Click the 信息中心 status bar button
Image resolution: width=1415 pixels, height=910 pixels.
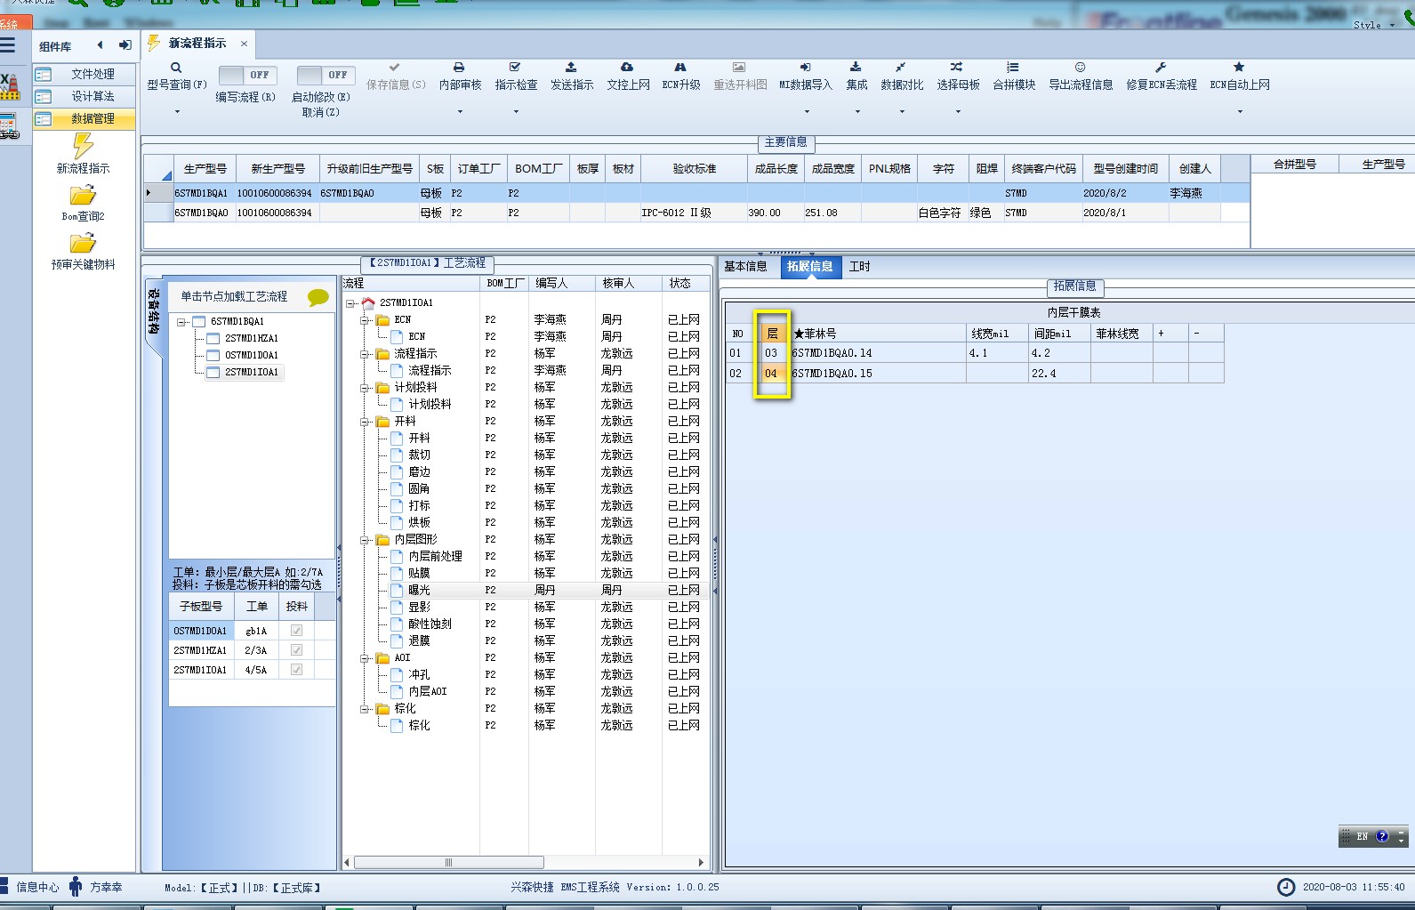(30, 887)
